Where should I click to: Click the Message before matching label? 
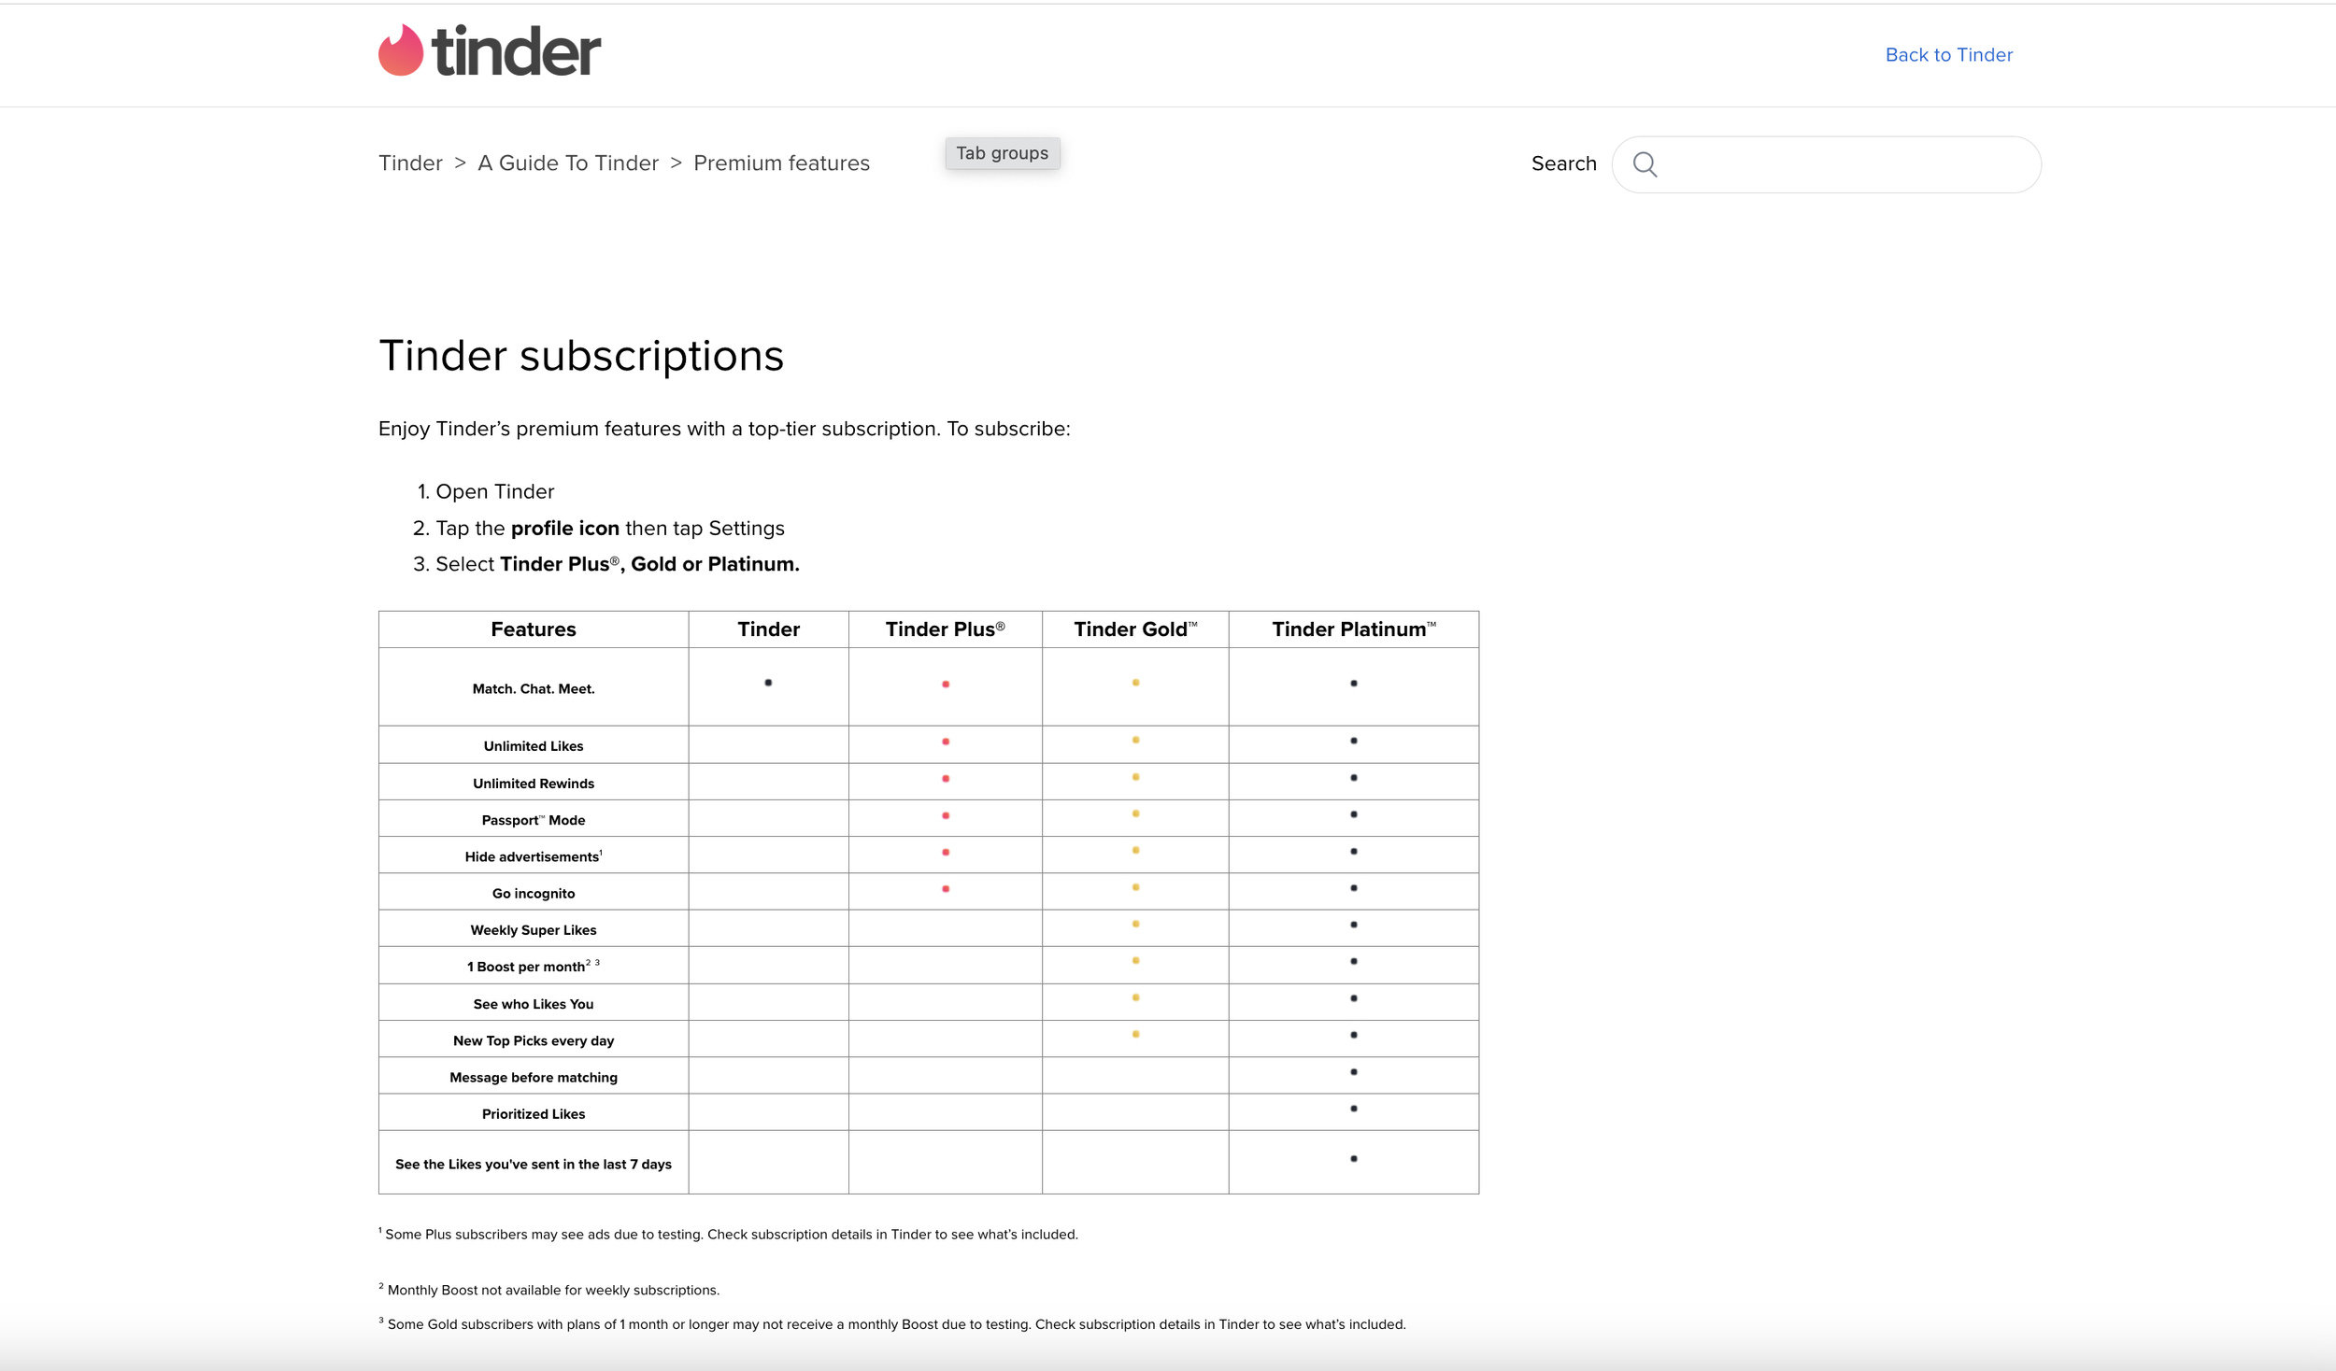[x=534, y=1078]
